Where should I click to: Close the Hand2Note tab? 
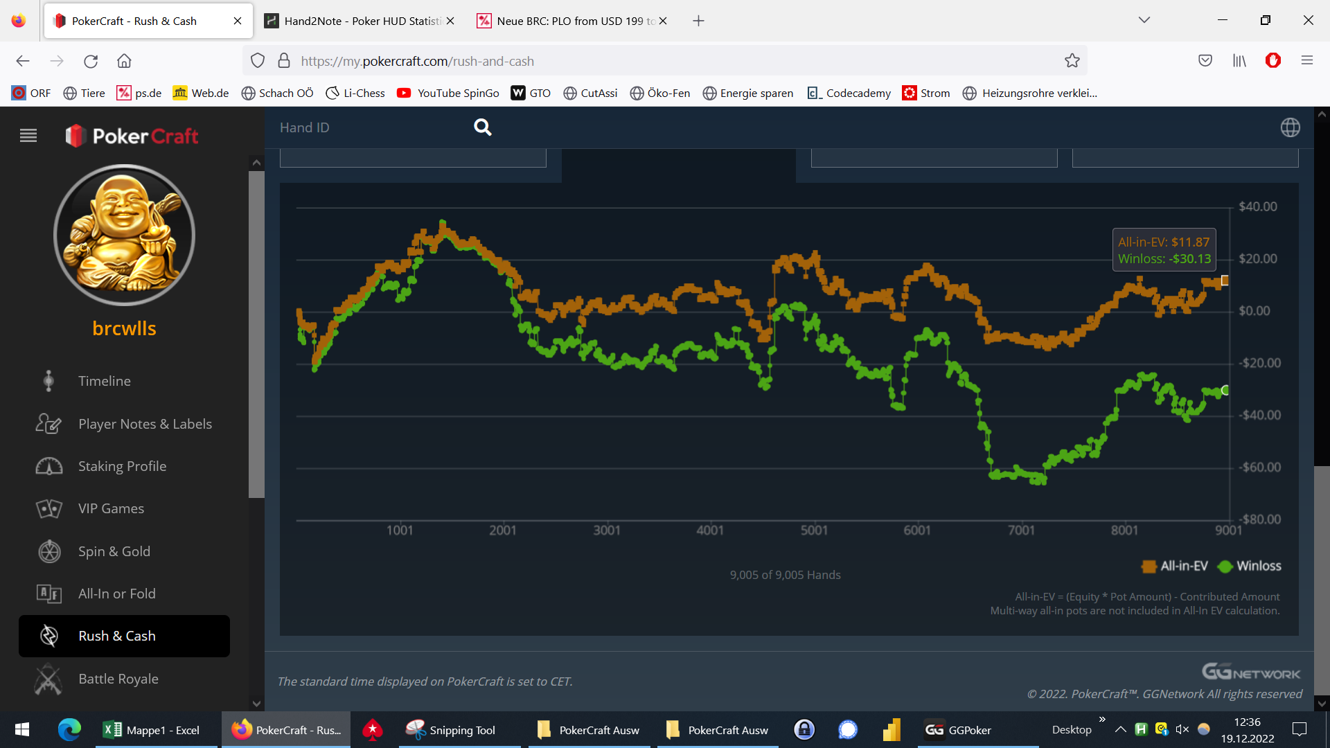(x=450, y=21)
